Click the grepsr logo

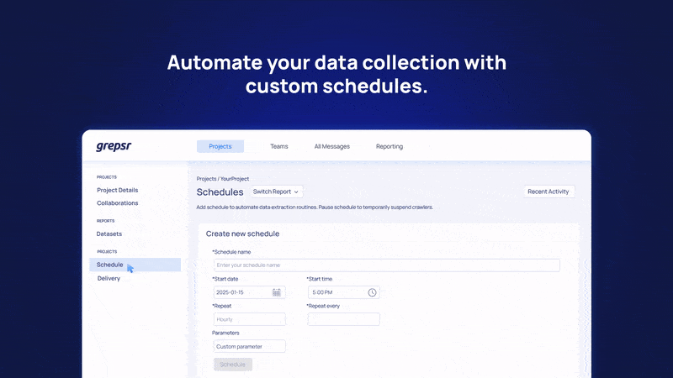(114, 146)
